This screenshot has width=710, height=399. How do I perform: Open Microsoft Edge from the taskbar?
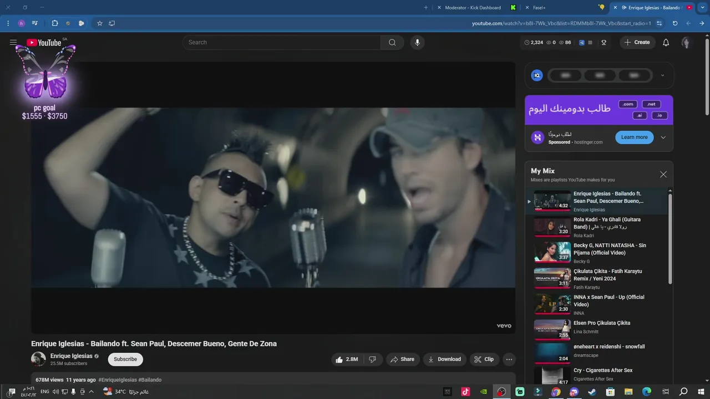647,392
